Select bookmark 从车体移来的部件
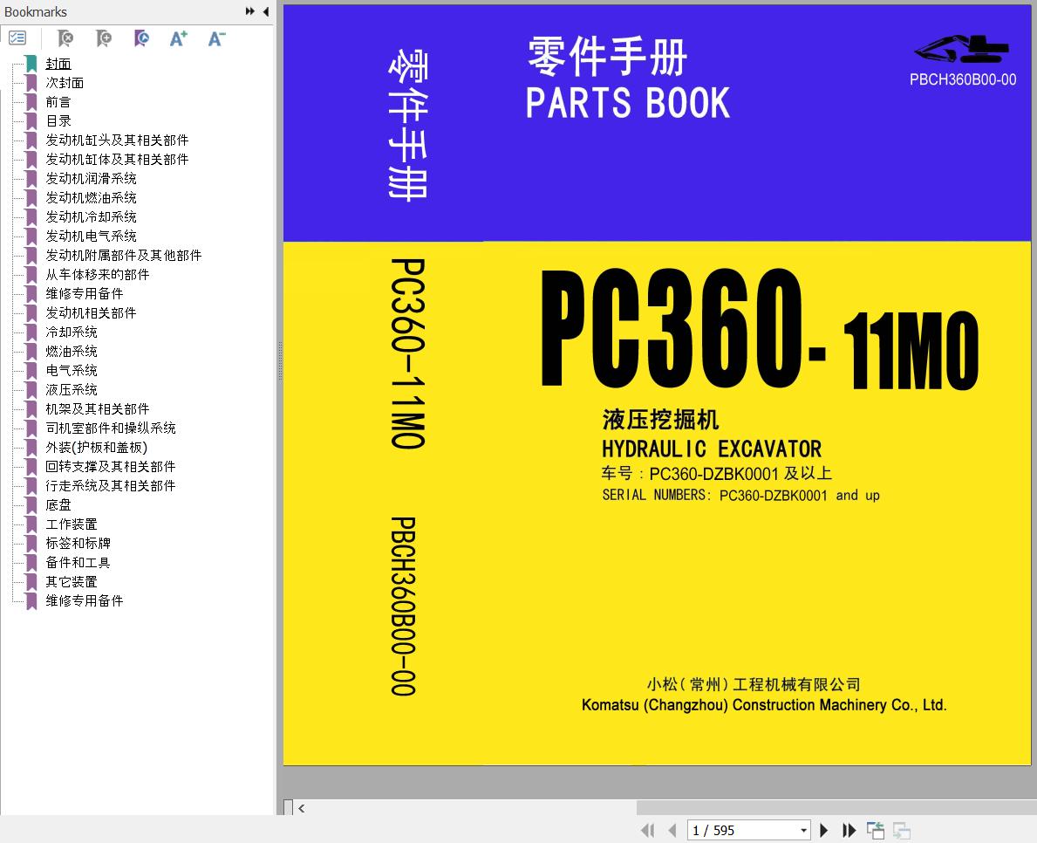This screenshot has height=843, width=1037. pyautogui.click(x=97, y=275)
